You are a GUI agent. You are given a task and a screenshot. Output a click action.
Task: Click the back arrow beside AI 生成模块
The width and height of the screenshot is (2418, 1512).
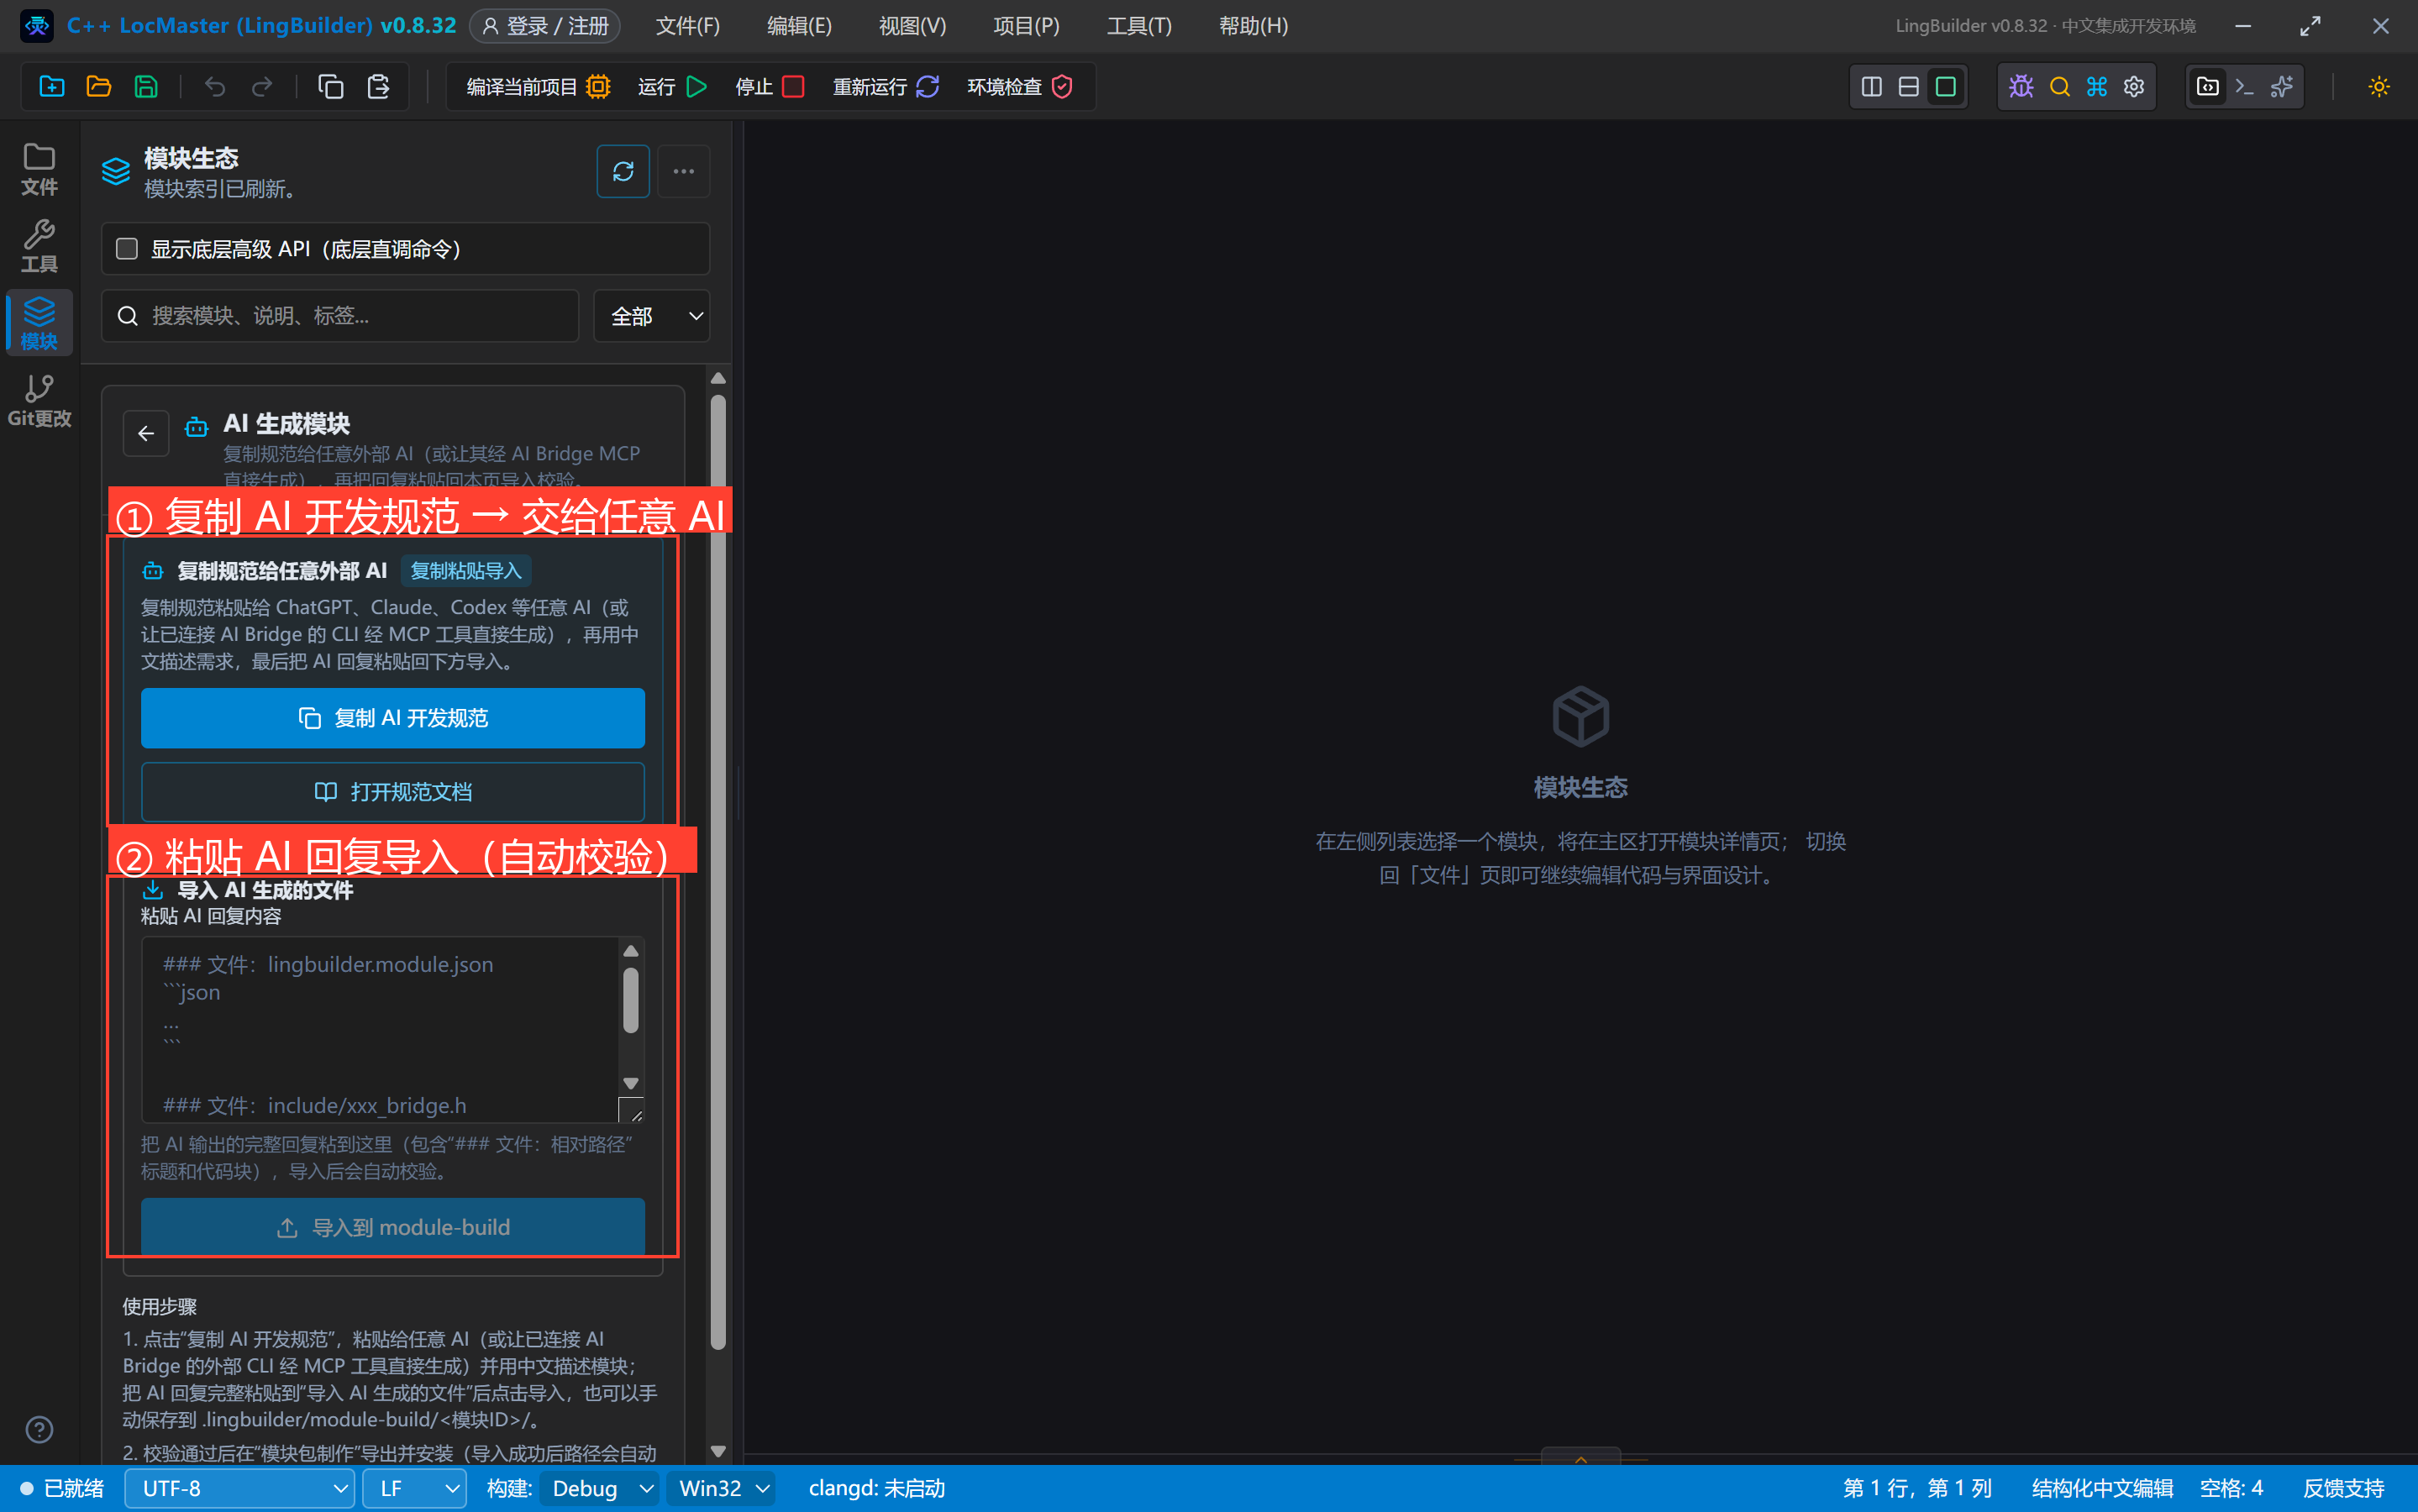tap(146, 433)
